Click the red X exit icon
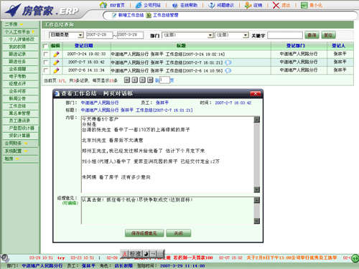 point(276,5)
